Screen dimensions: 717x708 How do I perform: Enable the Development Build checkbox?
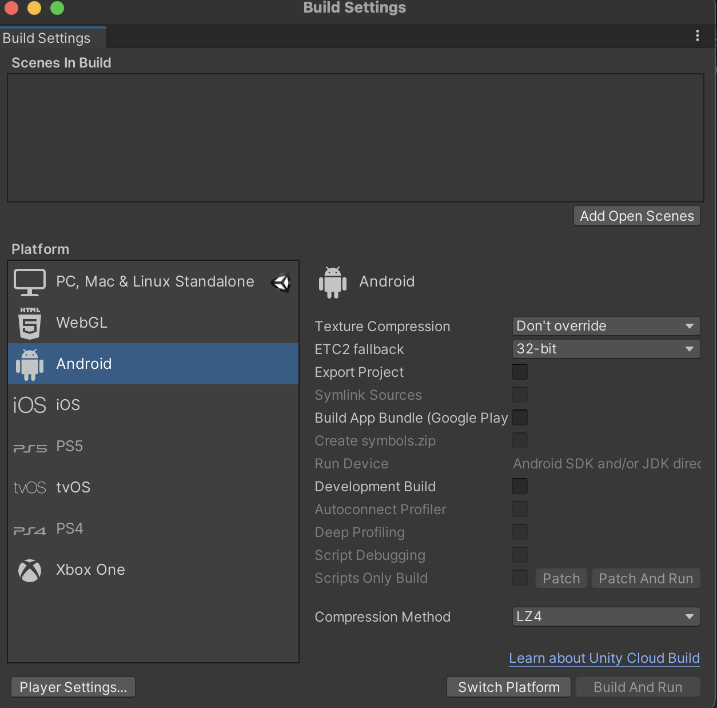coord(520,486)
